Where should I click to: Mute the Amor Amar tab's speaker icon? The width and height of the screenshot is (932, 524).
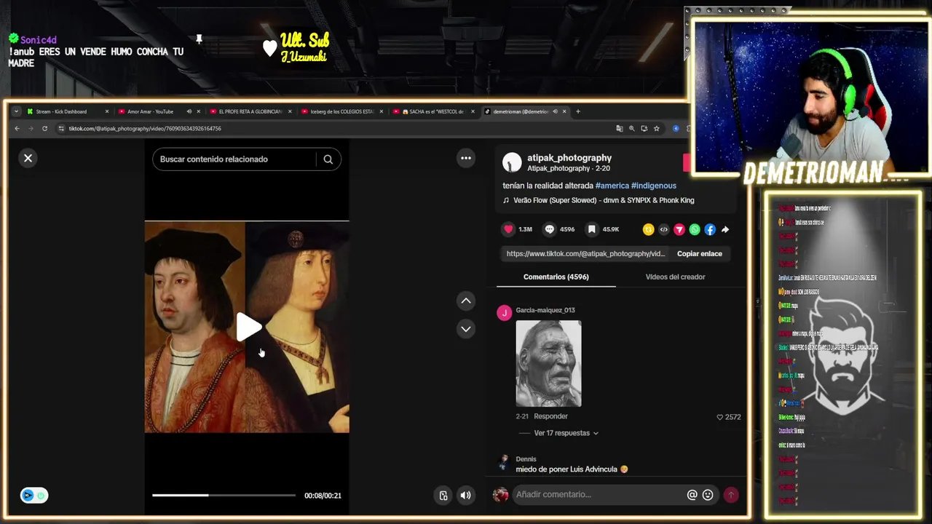tap(189, 111)
